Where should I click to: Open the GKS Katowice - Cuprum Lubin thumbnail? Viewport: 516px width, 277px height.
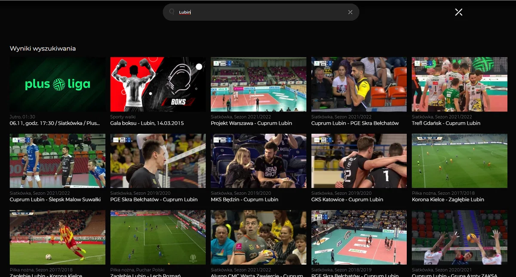click(359, 161)
